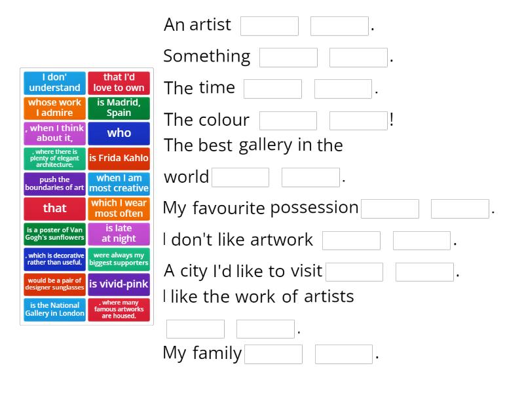
Task: Select first blank after 'The time'
Action: click(x=272, y=89)
